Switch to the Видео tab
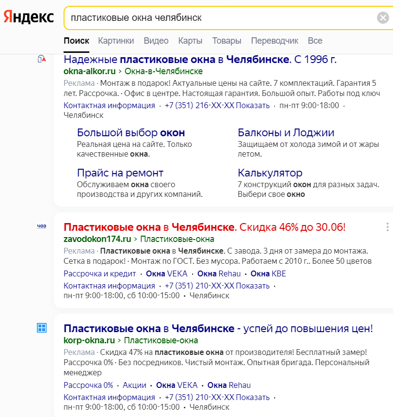The image size is (393, 417). coord(156,41)
